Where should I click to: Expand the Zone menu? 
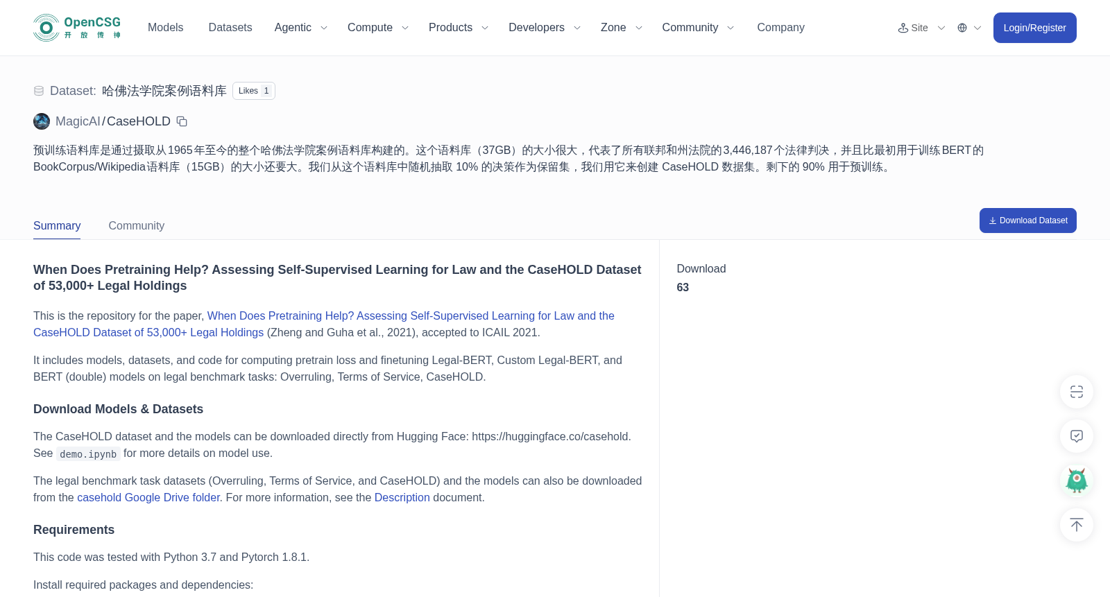pos(622,28)
